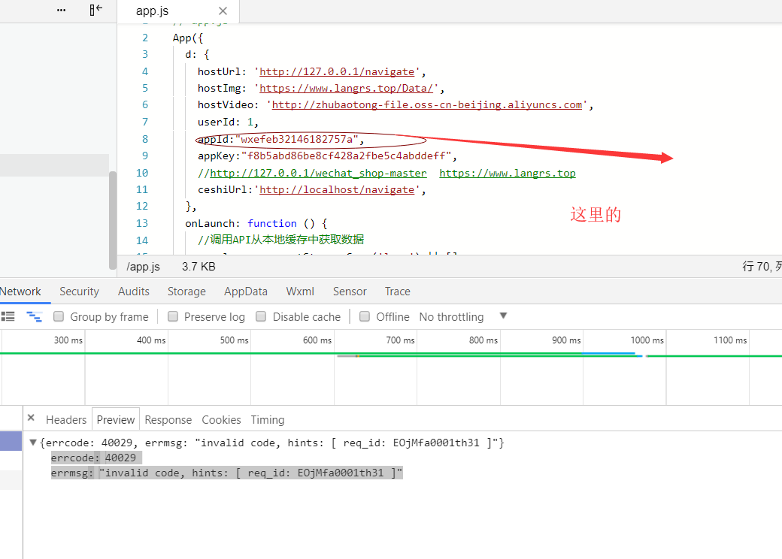Open the hostImg link www.langrs.top/Data/
This screenshot has width=782, height=559.
(x=346, y=88)
